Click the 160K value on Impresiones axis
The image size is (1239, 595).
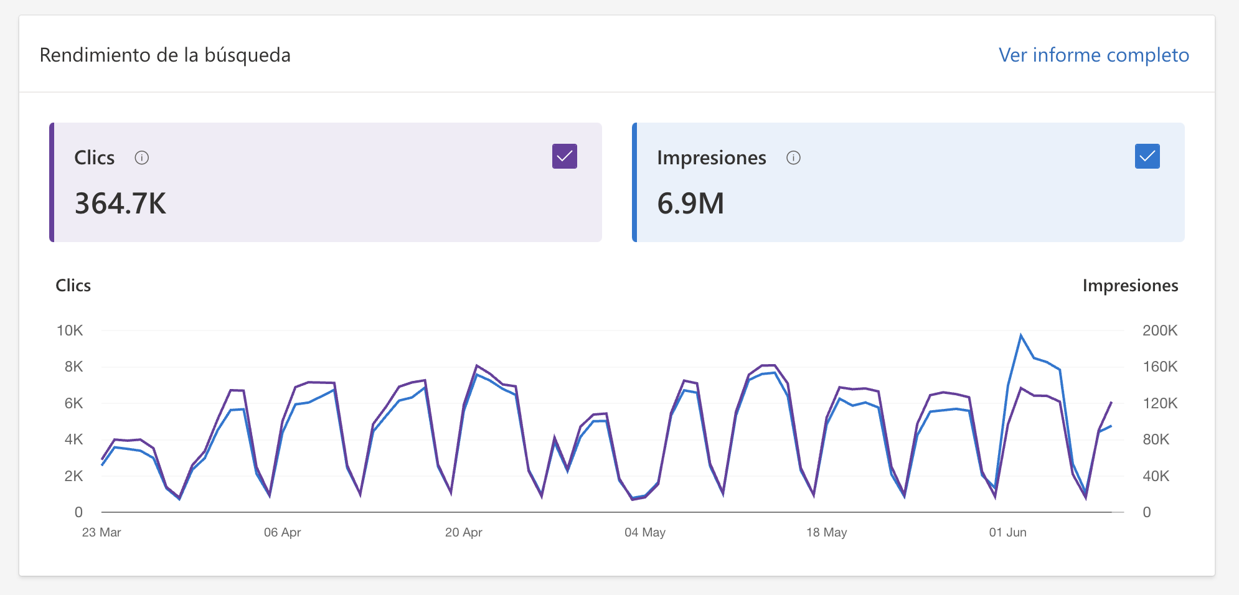1160,367
